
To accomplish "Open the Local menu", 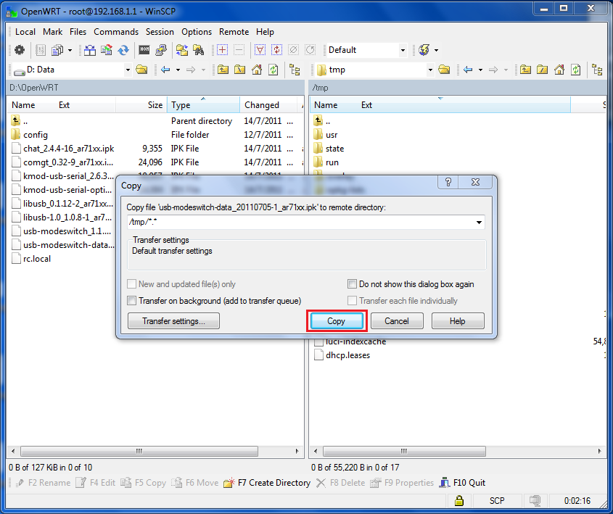I will 25,32.
